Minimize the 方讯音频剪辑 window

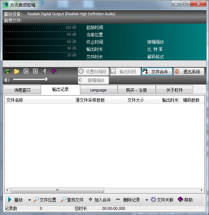[176, 4]
